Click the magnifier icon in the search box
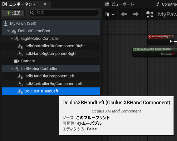The image size is (177, 141). point(32,13)
